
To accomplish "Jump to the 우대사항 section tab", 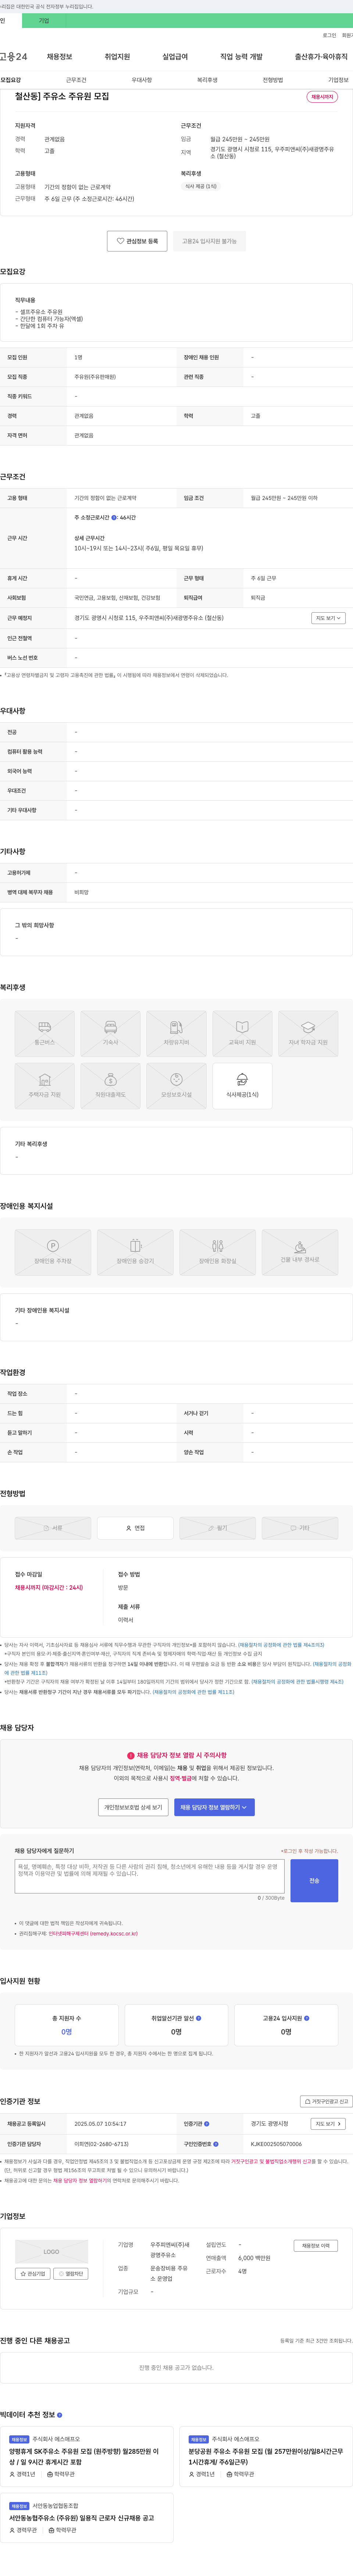I will (x=142, y=80).
